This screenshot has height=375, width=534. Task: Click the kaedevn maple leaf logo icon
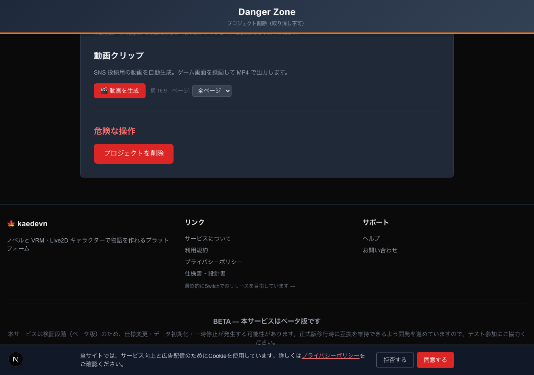pyautogui.click(x=11, y=224)
